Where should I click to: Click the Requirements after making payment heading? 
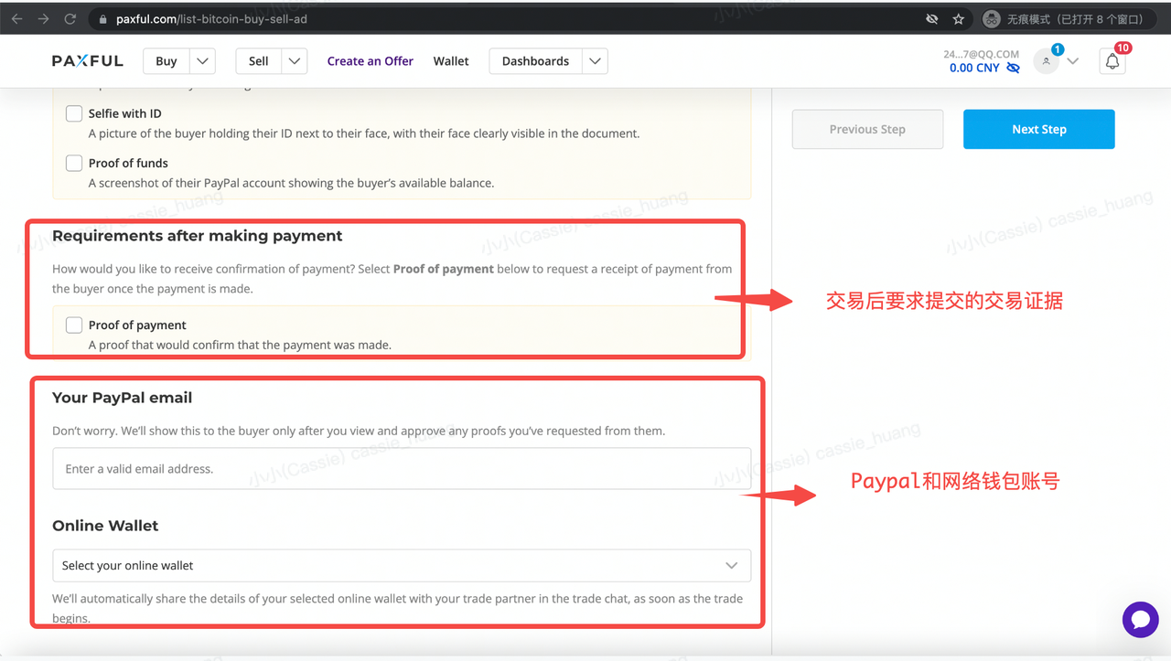[x=198, y=235]
